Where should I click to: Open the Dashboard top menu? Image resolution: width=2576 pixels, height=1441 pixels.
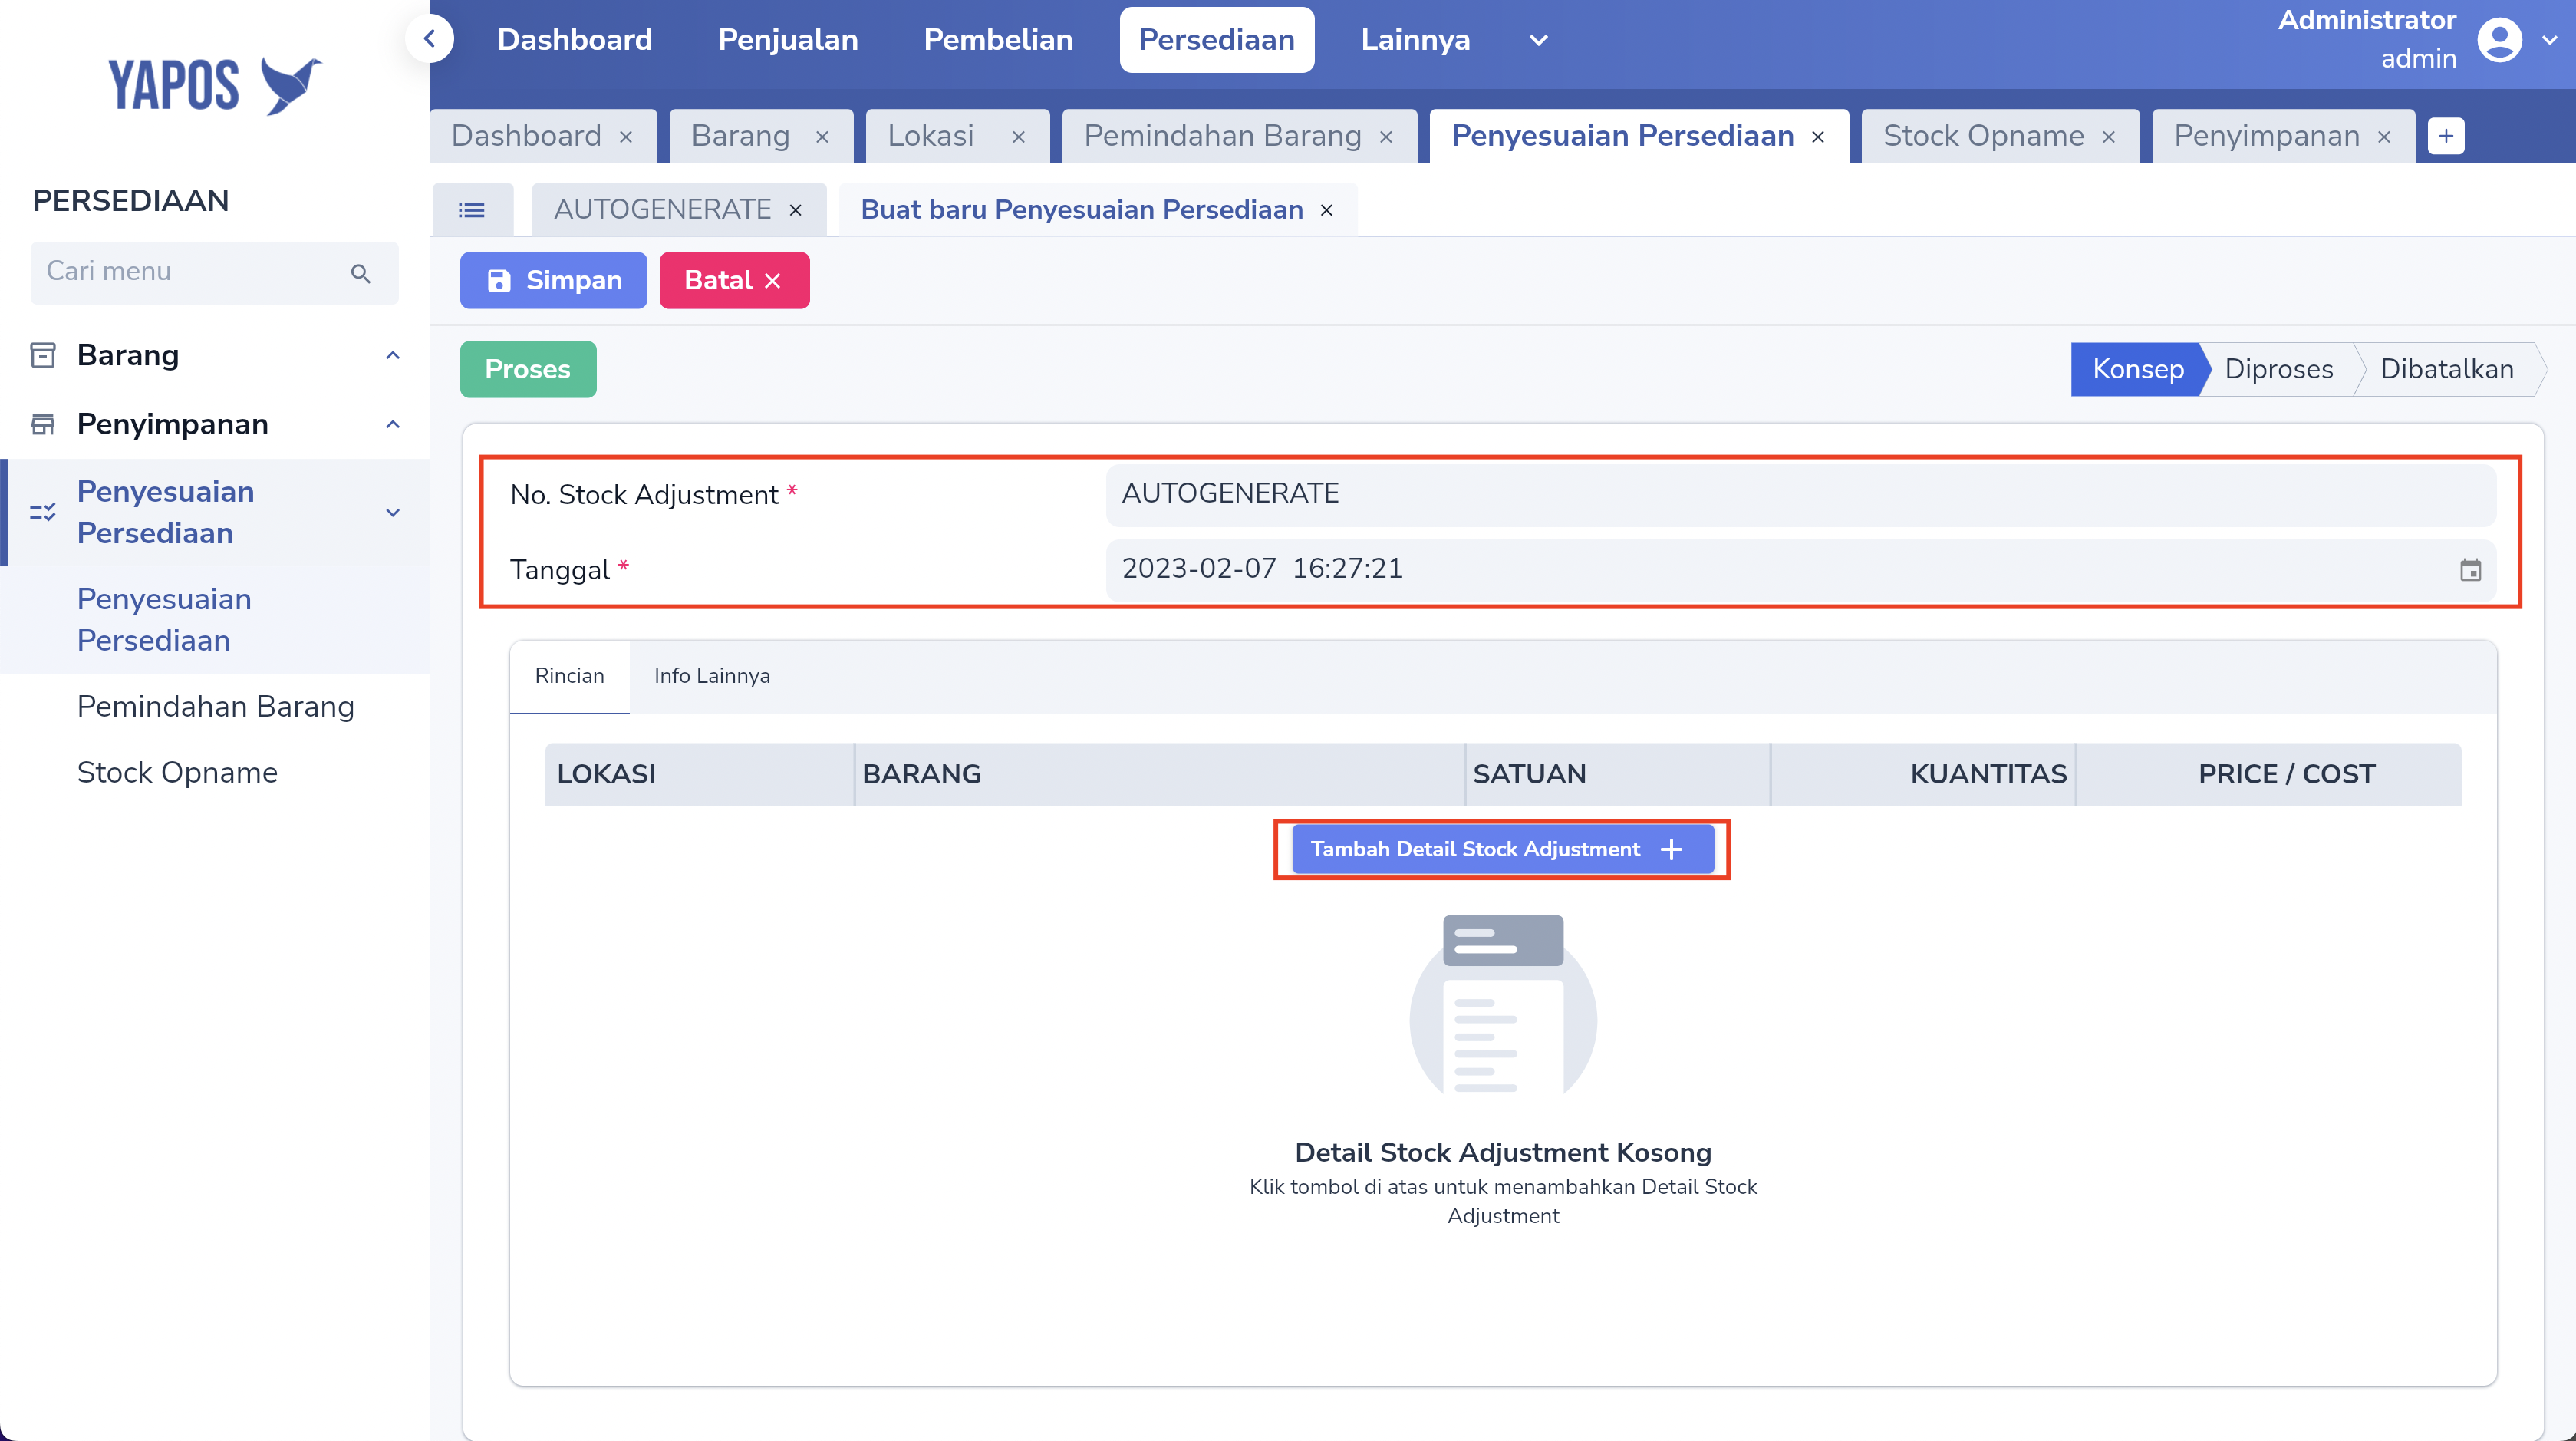(x=575, y=40)
